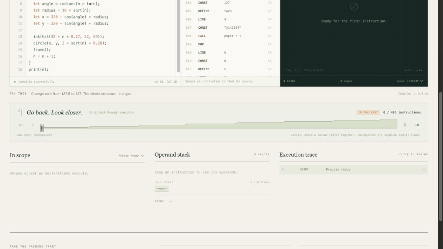Click the START Program ready trace row
Viewport: 443px width, 249px height.
click(x=354, y=170)
